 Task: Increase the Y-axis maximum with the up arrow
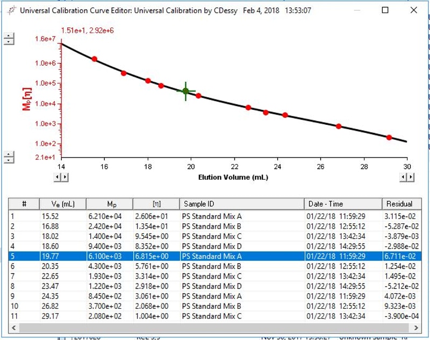(9, 36)
